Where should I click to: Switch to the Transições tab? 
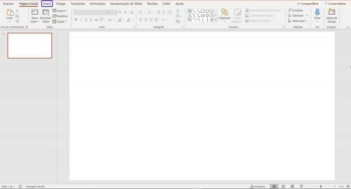[x=78, y=3]
